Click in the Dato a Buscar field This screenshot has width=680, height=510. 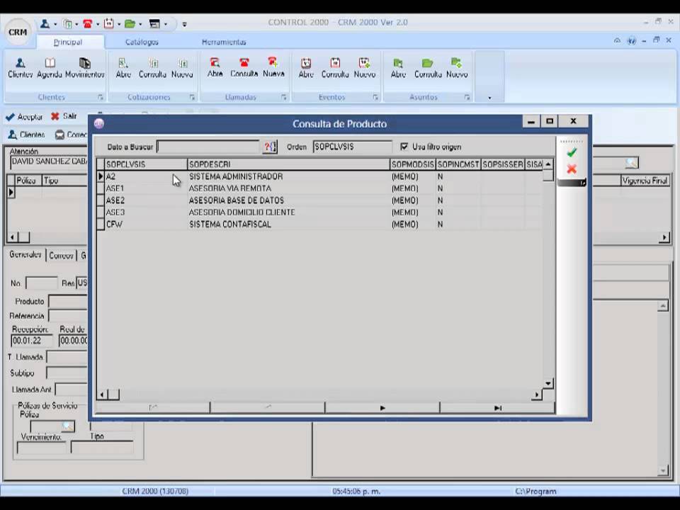coord(208,147)
